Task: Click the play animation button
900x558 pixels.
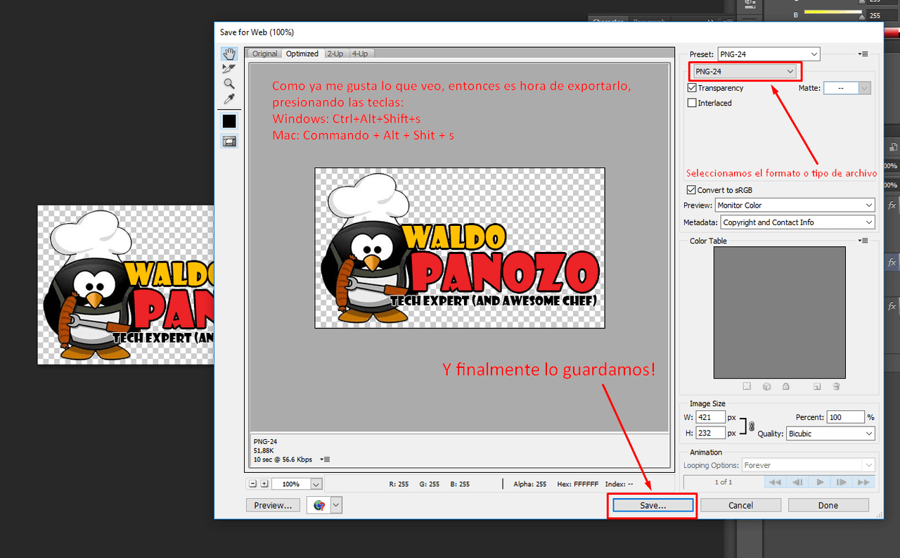Action: click(820, 482)
